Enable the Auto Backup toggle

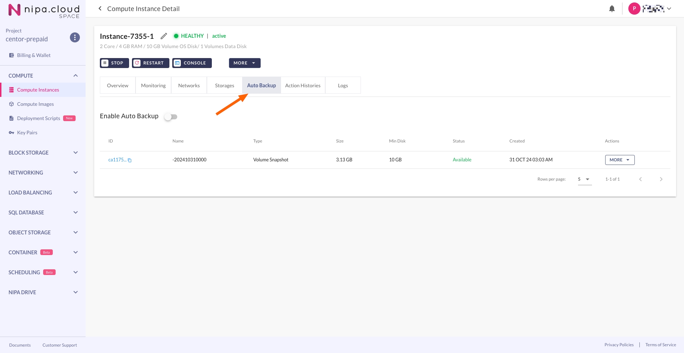click(171, 117)
